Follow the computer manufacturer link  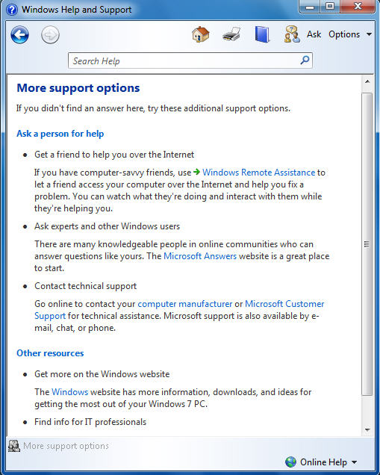click(x=184, y=304)
